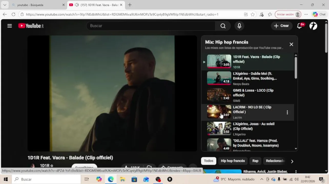Open options for the Rihanna, Avicii, Justin Bieber video
Viewport: 329px width, 184px height.
point(296,172)
